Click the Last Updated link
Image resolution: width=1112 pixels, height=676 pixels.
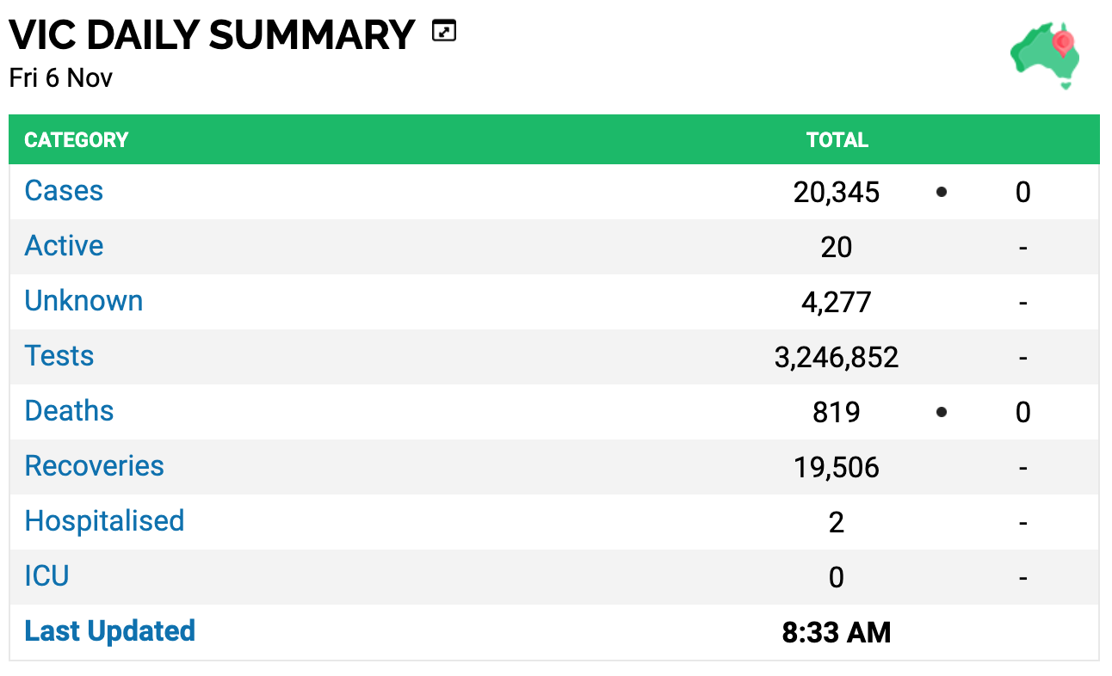point(109,631)
